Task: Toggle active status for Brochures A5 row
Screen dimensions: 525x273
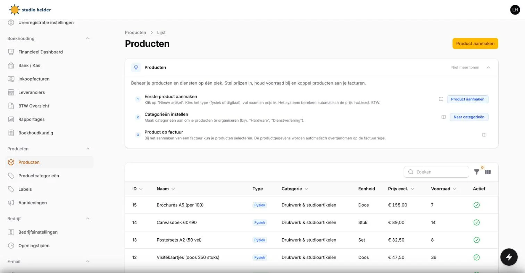Action: 476,205
